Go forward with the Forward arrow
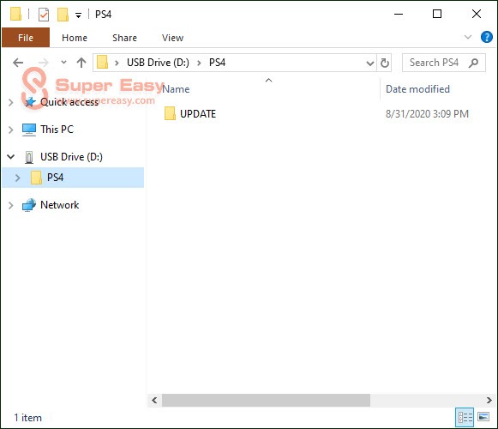 coord(44,63)
